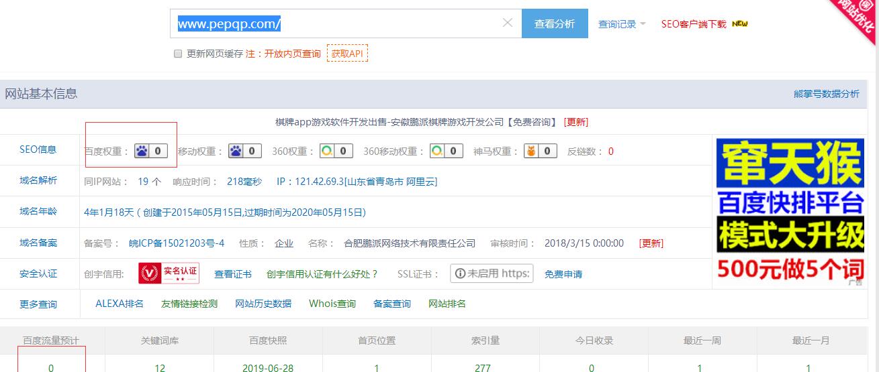Click company name 合肥鹏派网络技术有限责任公司
Viewport: 879px width, 372px height.
(x=410, y=243)
